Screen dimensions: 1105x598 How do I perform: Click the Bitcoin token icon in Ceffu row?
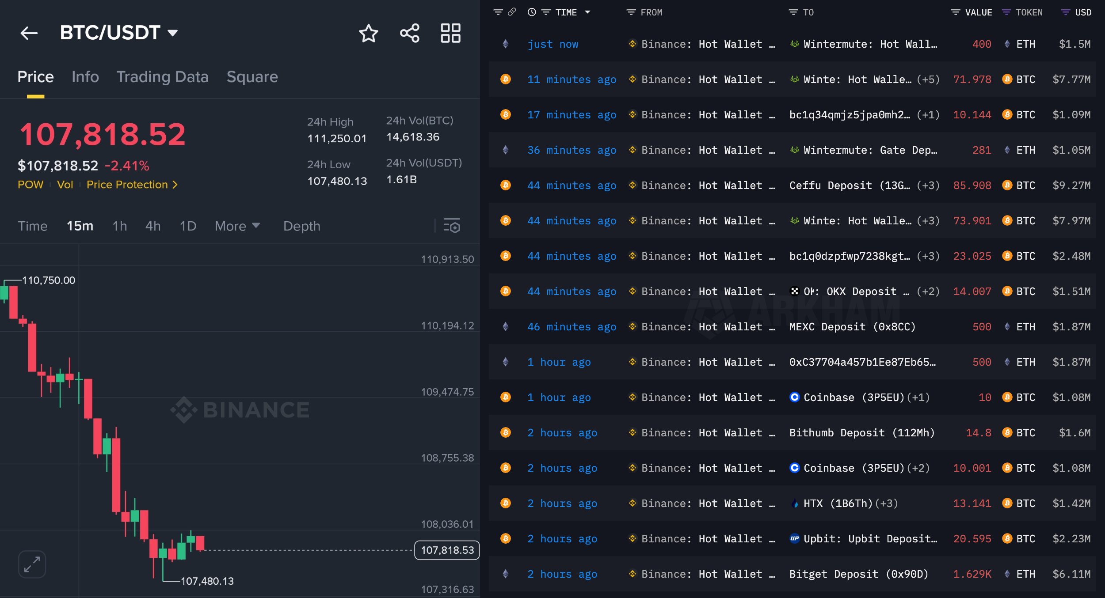point(1006,185)
